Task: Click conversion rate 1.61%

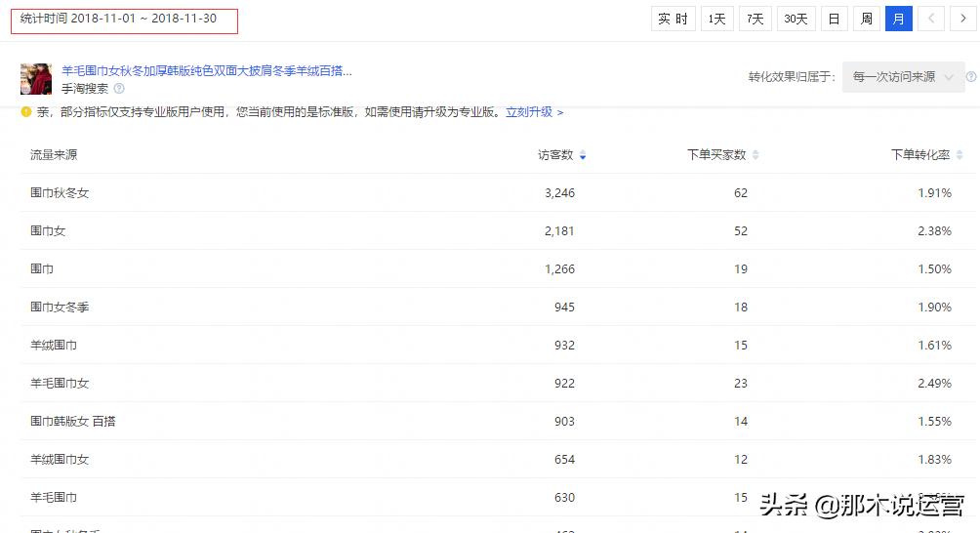Action: [934, 346]
